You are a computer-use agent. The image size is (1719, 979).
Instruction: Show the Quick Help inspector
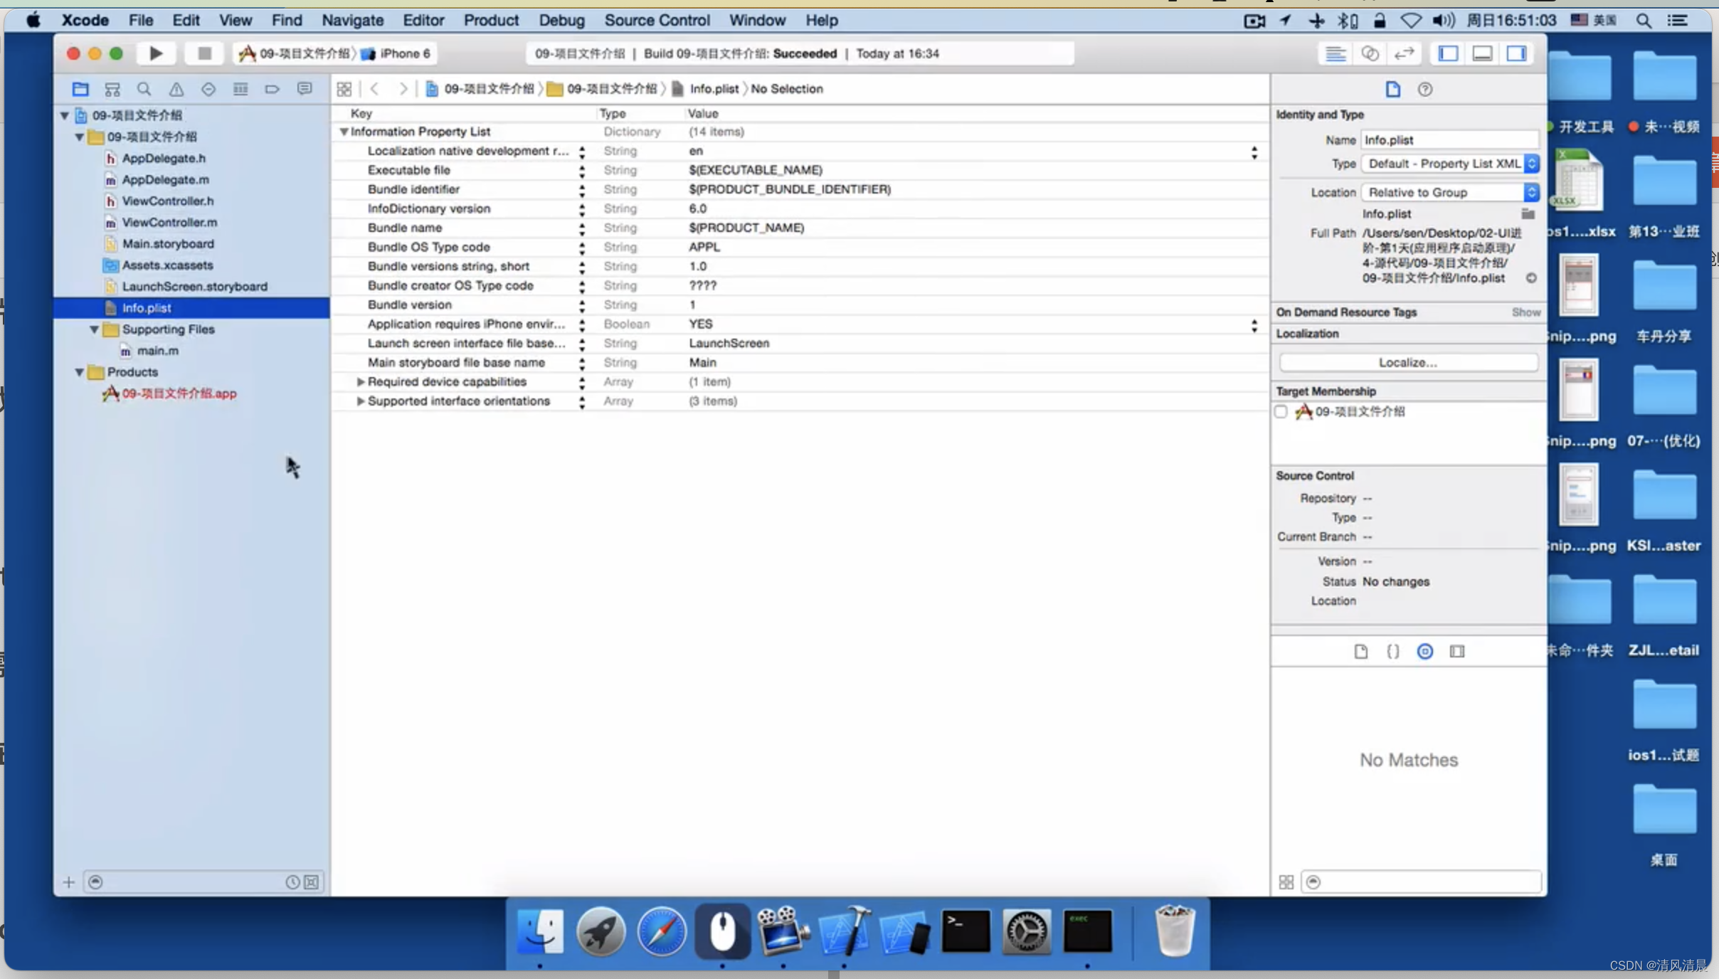(x=1424, y=89)
